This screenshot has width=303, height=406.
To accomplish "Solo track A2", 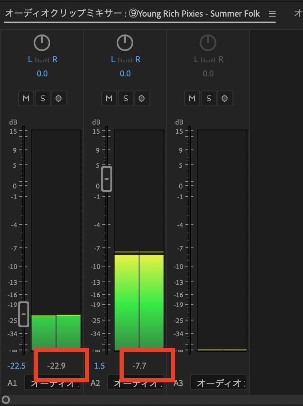I will [125, 98].
